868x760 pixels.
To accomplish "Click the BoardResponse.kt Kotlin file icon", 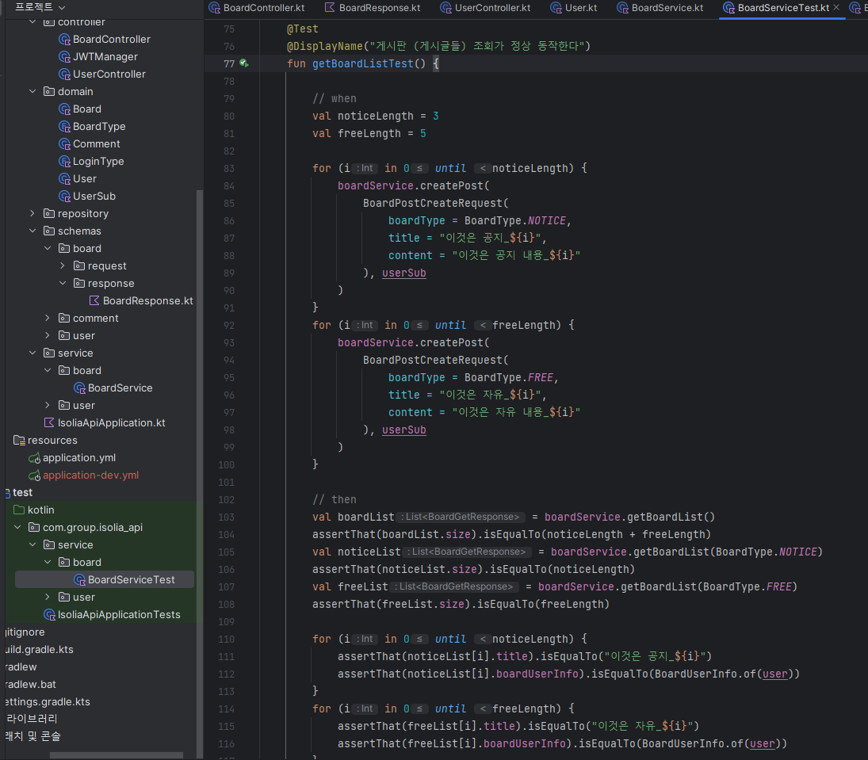I will pyautogui.click(x=94, y=300).
